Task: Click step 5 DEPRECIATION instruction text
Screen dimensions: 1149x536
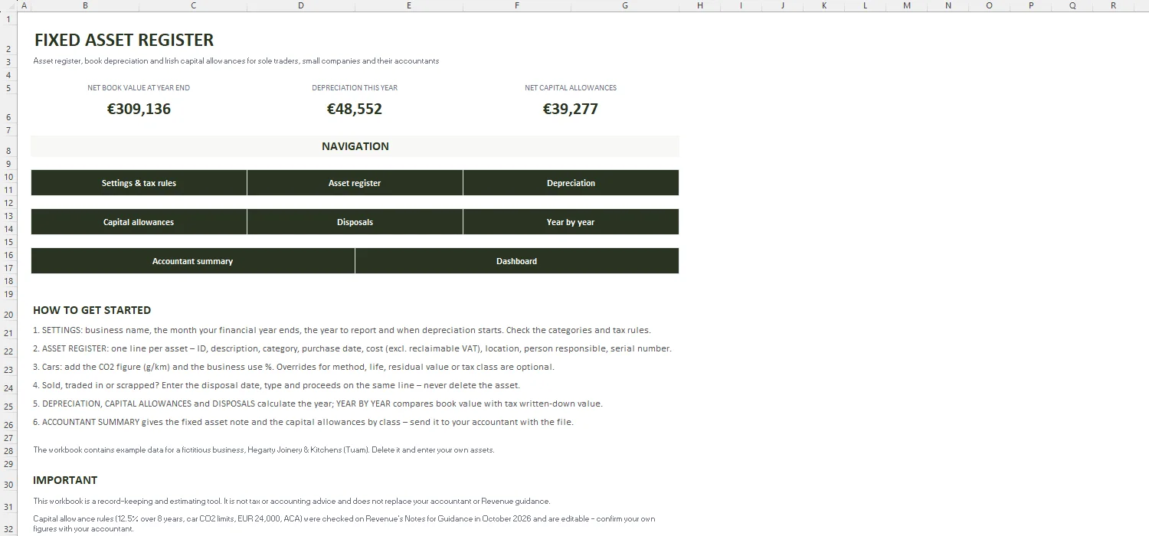Action: point(318,404)
